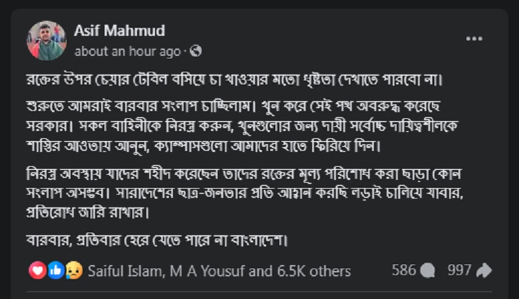Click the comment bubble icon

429,270
